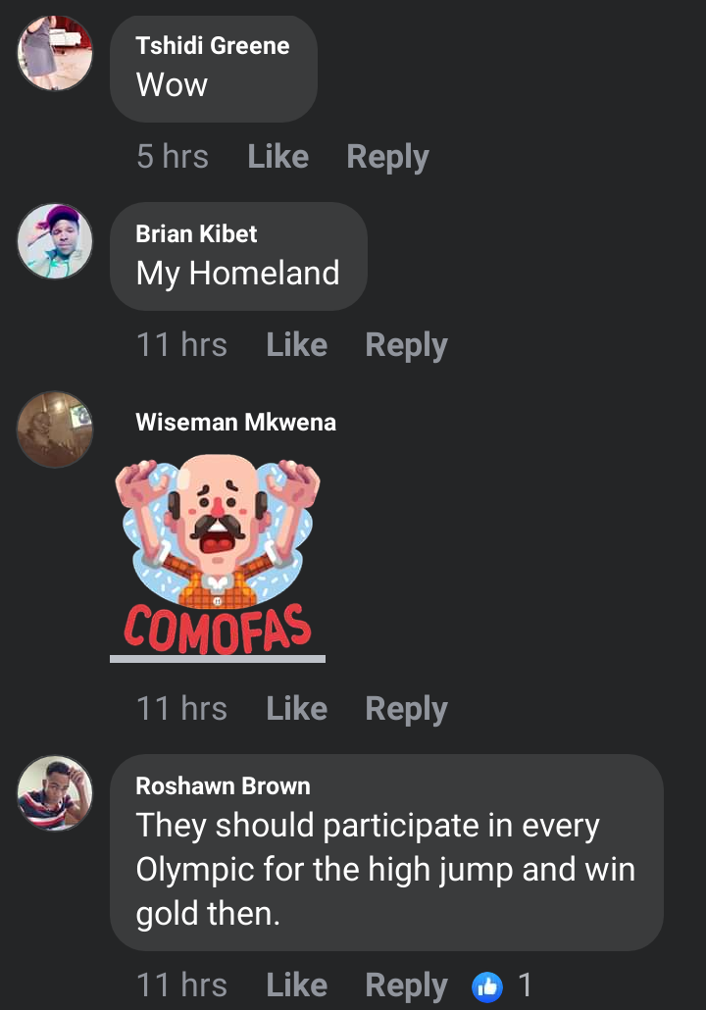Reply to Wiseman Mkwena's sticker comment

pos(407,709)
